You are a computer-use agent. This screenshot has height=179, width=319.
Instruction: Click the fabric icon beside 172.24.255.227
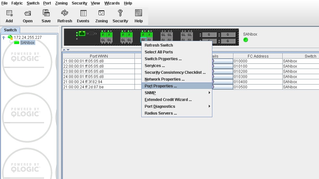click(10, 37)
